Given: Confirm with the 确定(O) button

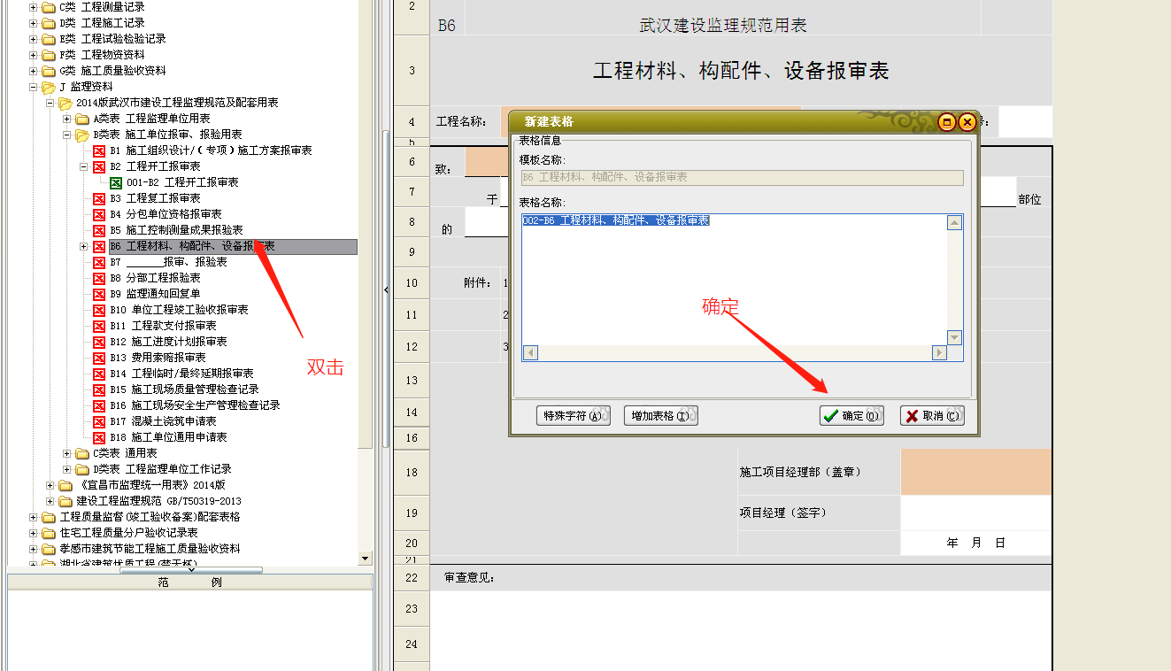Looking at the screenshot, I should pos(851,416).
